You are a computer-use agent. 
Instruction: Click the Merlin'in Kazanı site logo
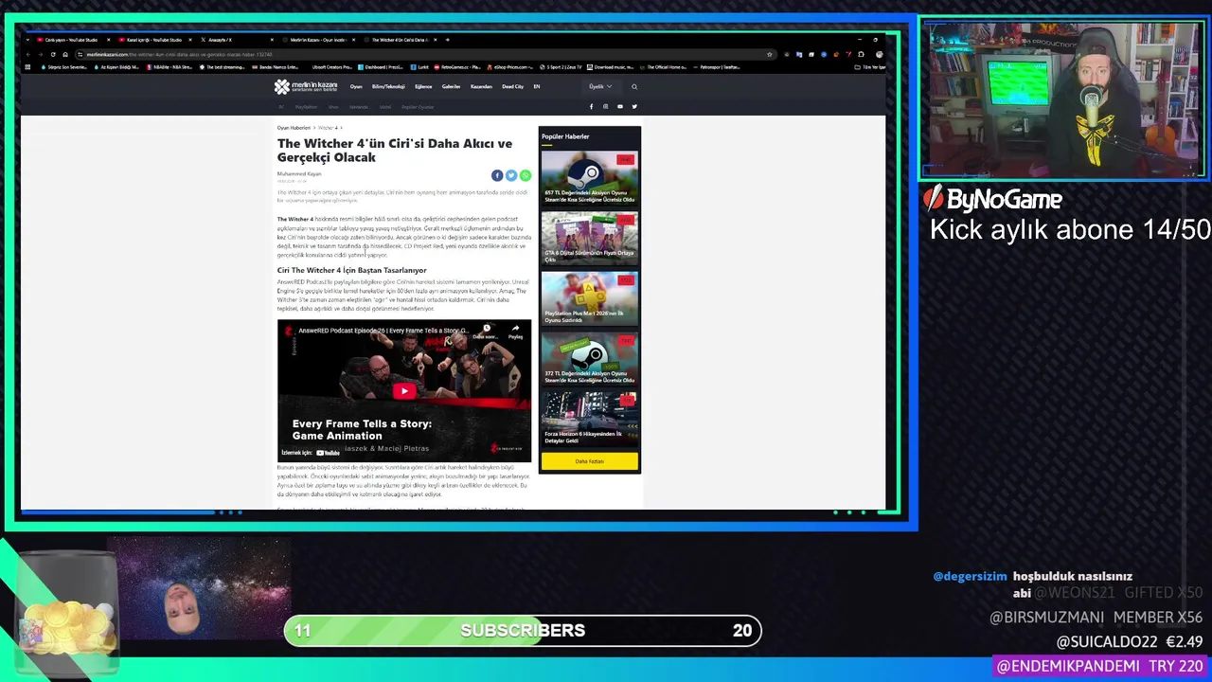point(306,87)
